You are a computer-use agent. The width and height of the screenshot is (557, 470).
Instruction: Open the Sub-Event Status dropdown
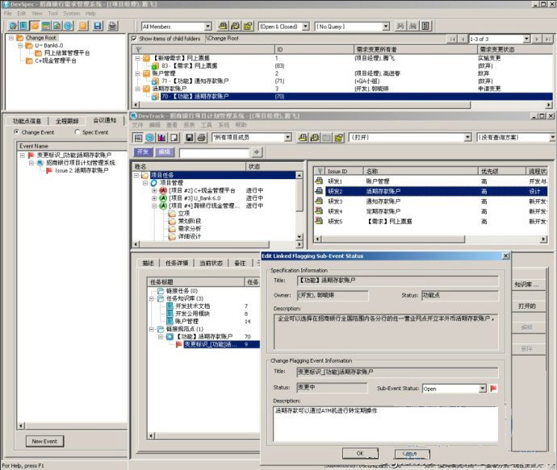pyautogui.click(x=482, y=389)
